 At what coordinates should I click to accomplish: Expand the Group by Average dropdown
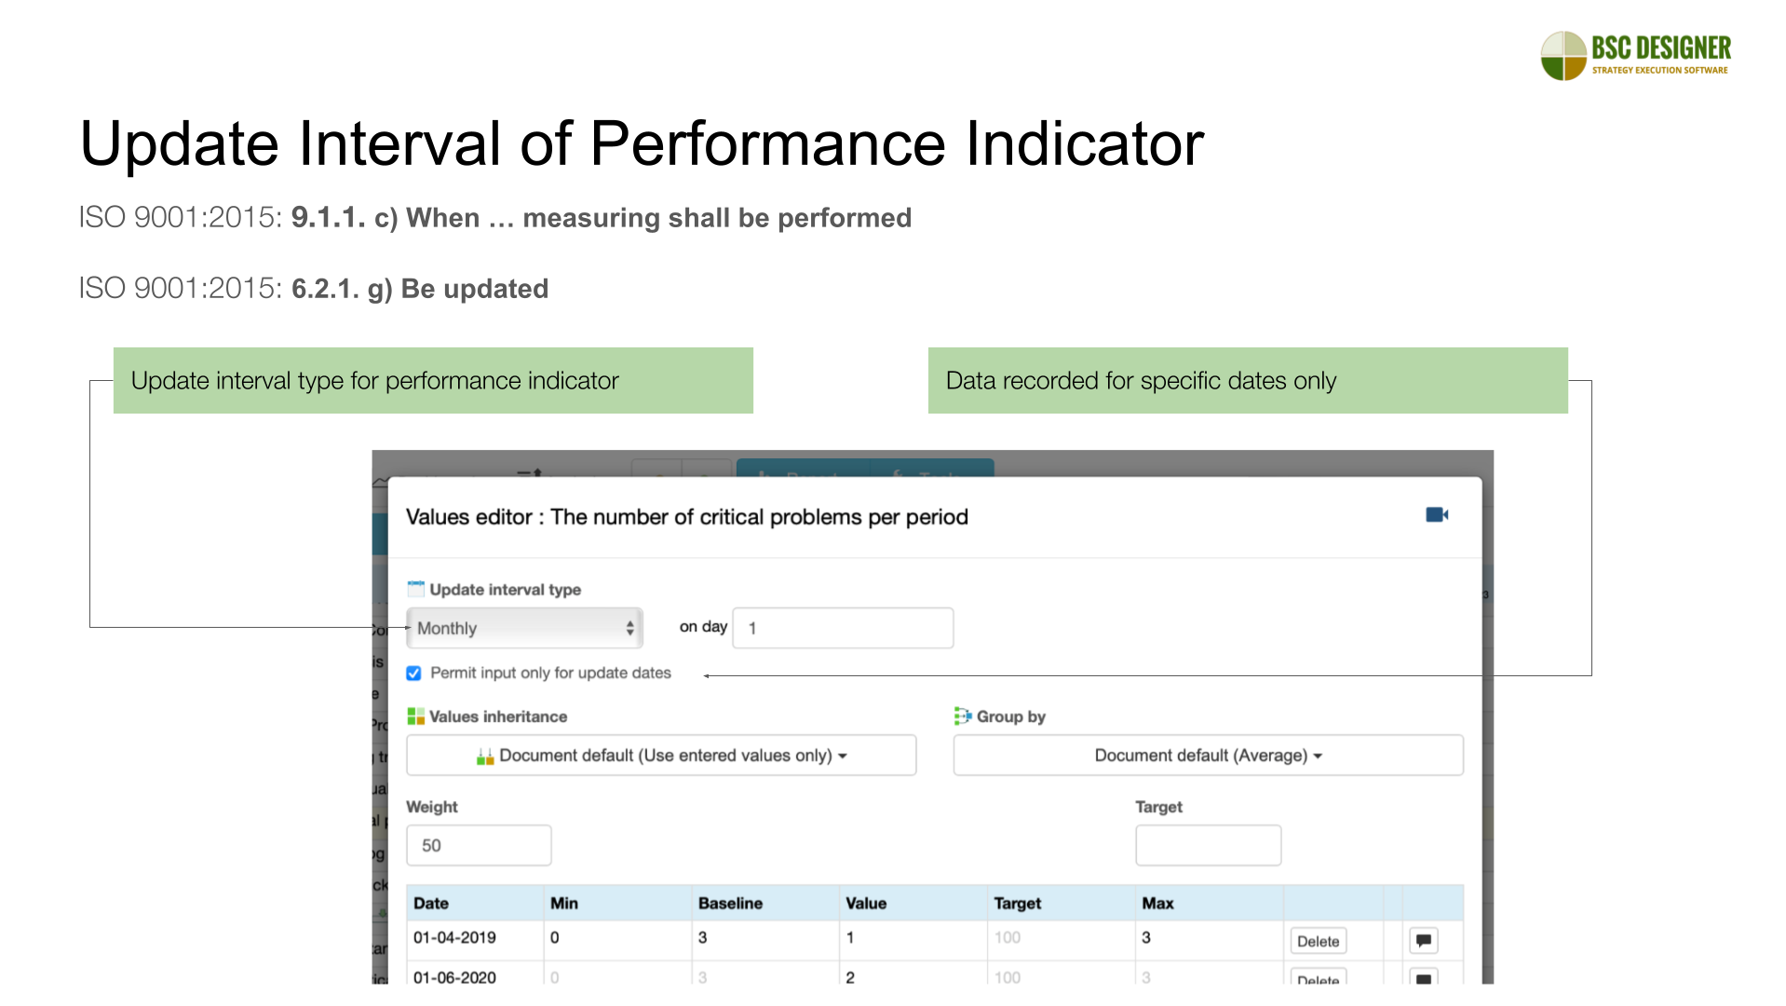tap(1208, 755)
